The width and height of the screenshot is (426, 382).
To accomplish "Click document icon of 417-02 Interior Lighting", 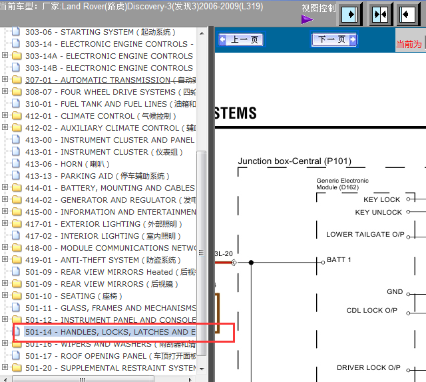I will [16, 235].
